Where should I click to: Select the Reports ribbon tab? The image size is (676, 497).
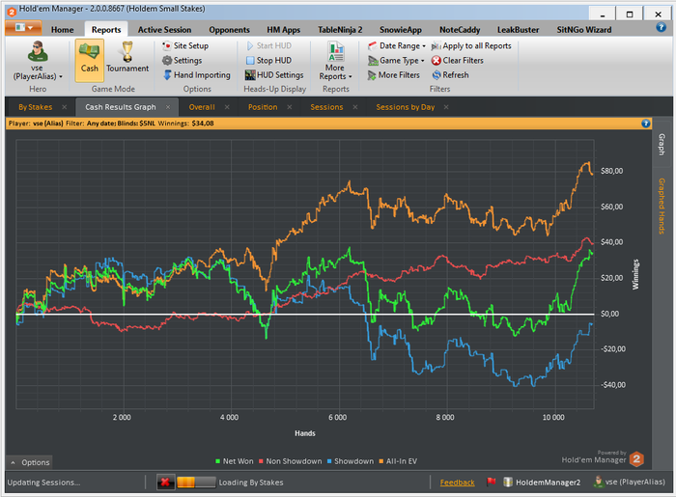point(106,30)
